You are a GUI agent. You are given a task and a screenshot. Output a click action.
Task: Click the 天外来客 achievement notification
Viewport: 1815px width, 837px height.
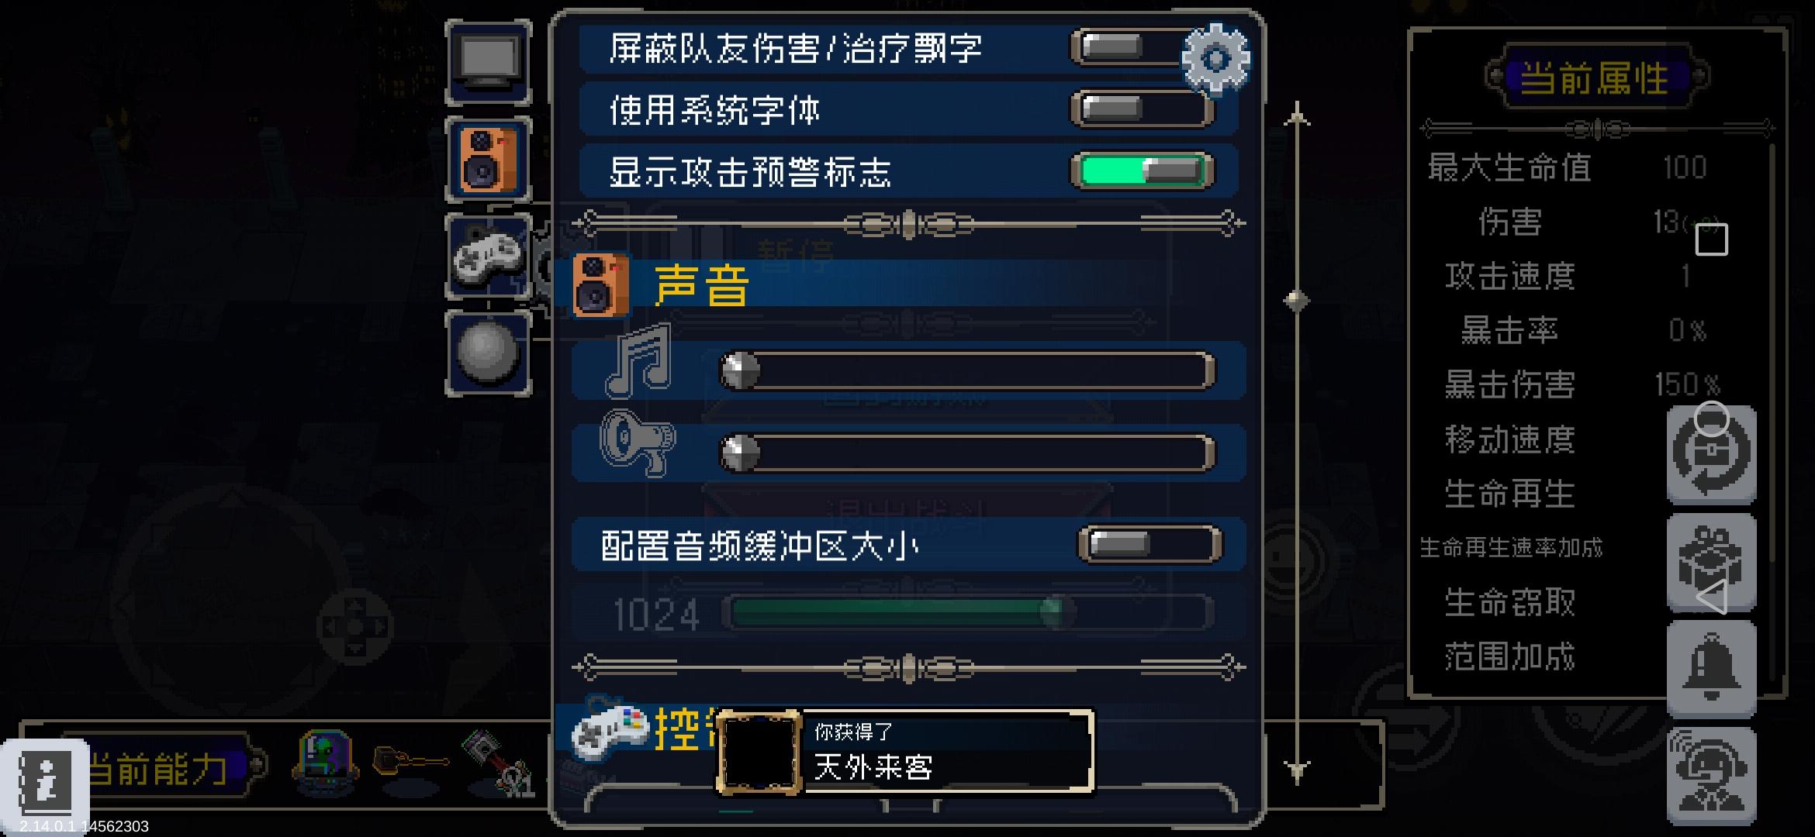pyautogui.click(x=904, y=752)
